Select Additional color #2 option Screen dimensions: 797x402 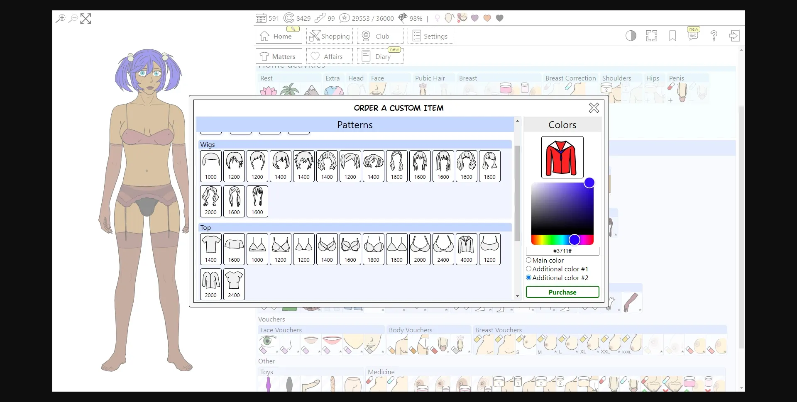click(x=529, y=278)
